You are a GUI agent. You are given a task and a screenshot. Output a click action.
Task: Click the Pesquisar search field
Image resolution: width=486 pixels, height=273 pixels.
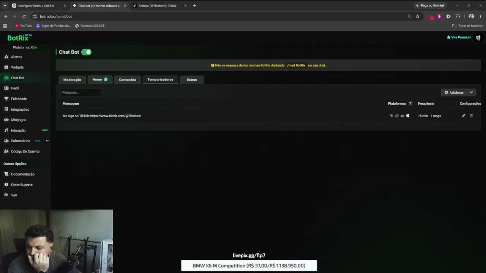tap(80, 92)
